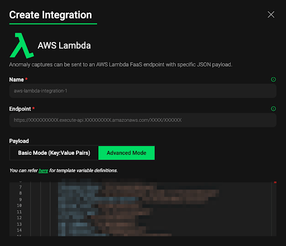This screenshot has width=286, height=246.
Task: Focus the Name input field
Action: tap(143, 91)
